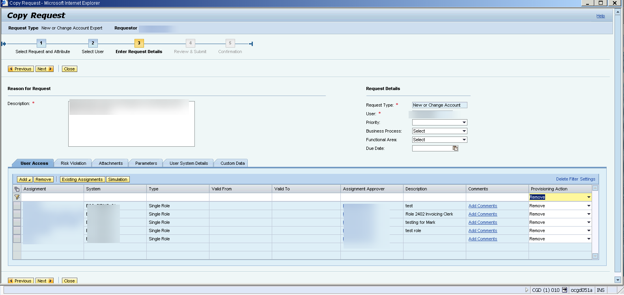Click roadmap step 2 Select User
This screenshot has height=295, width=624.
(93, 43)
